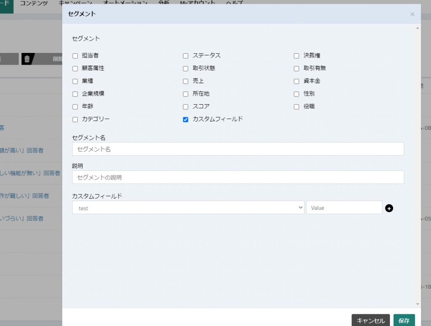Click the Value input field

tap(344, 208)
